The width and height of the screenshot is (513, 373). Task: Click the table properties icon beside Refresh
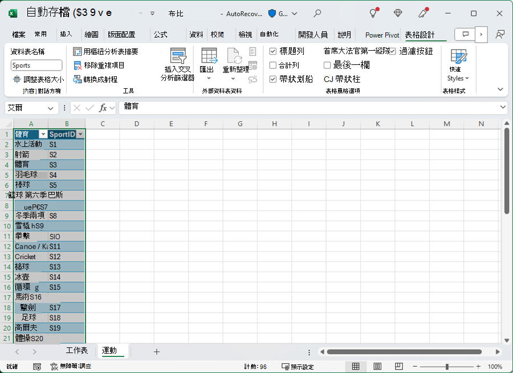(253, 52)
